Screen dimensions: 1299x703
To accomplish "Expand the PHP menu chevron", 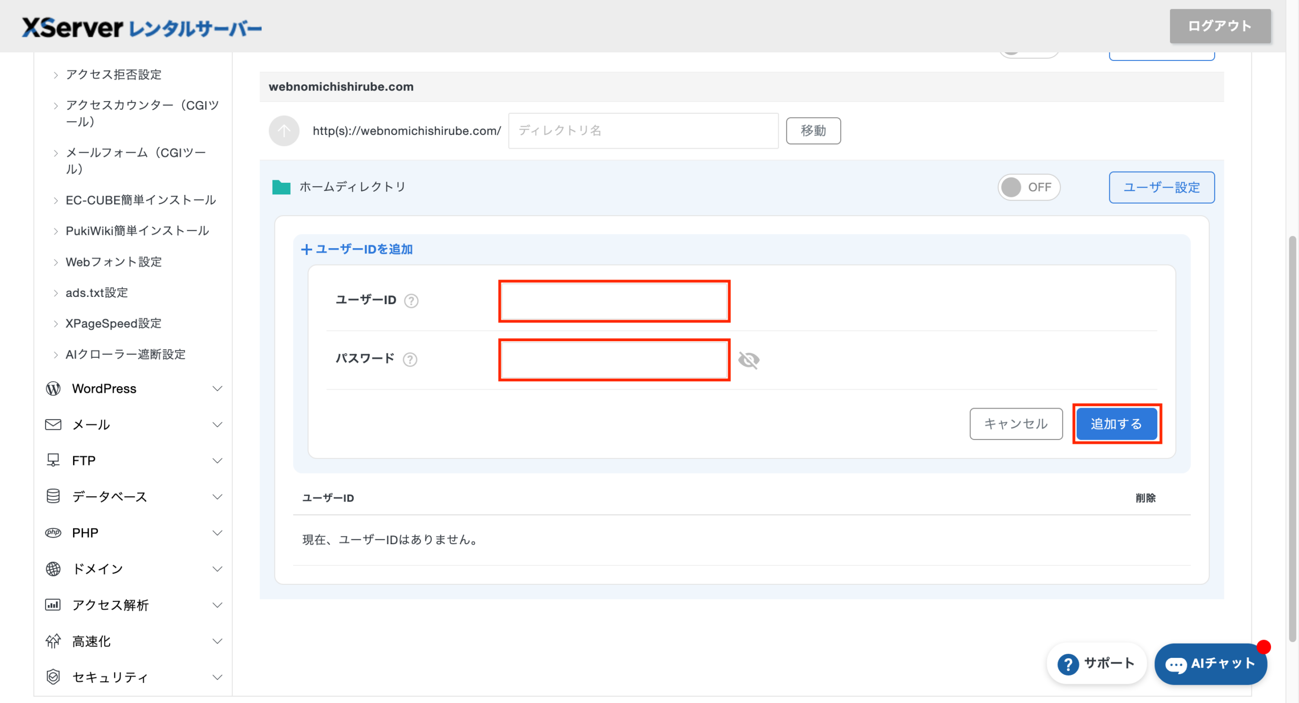I will click(x=217, y=532).
